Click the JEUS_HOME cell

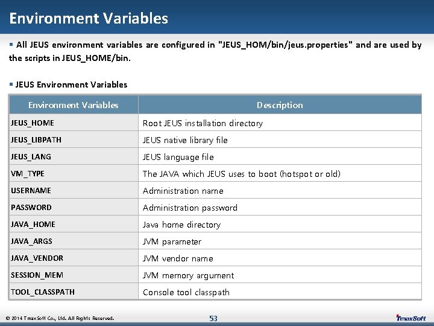click(x=74, y=123)
